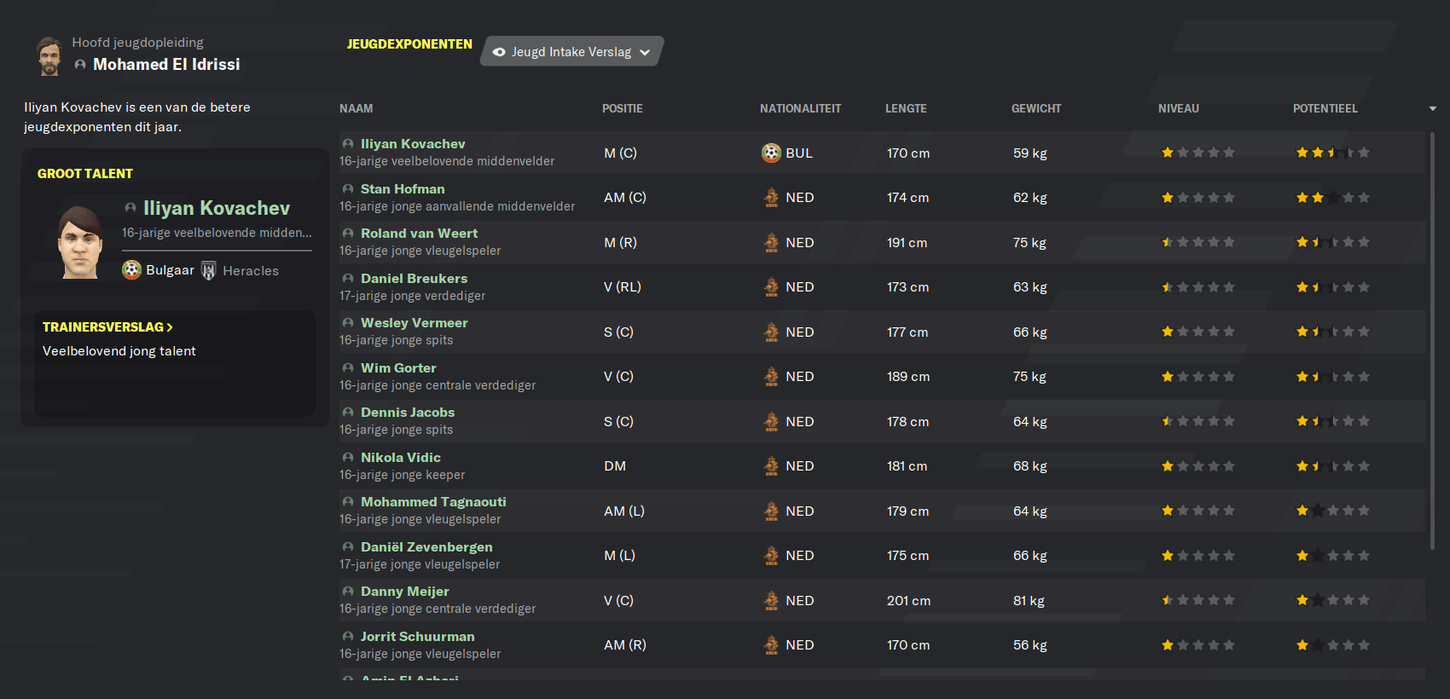1450x699 pixels.
Task: Click Daniël Zevenbergen's position M (L)
Action: pos(619,556)
